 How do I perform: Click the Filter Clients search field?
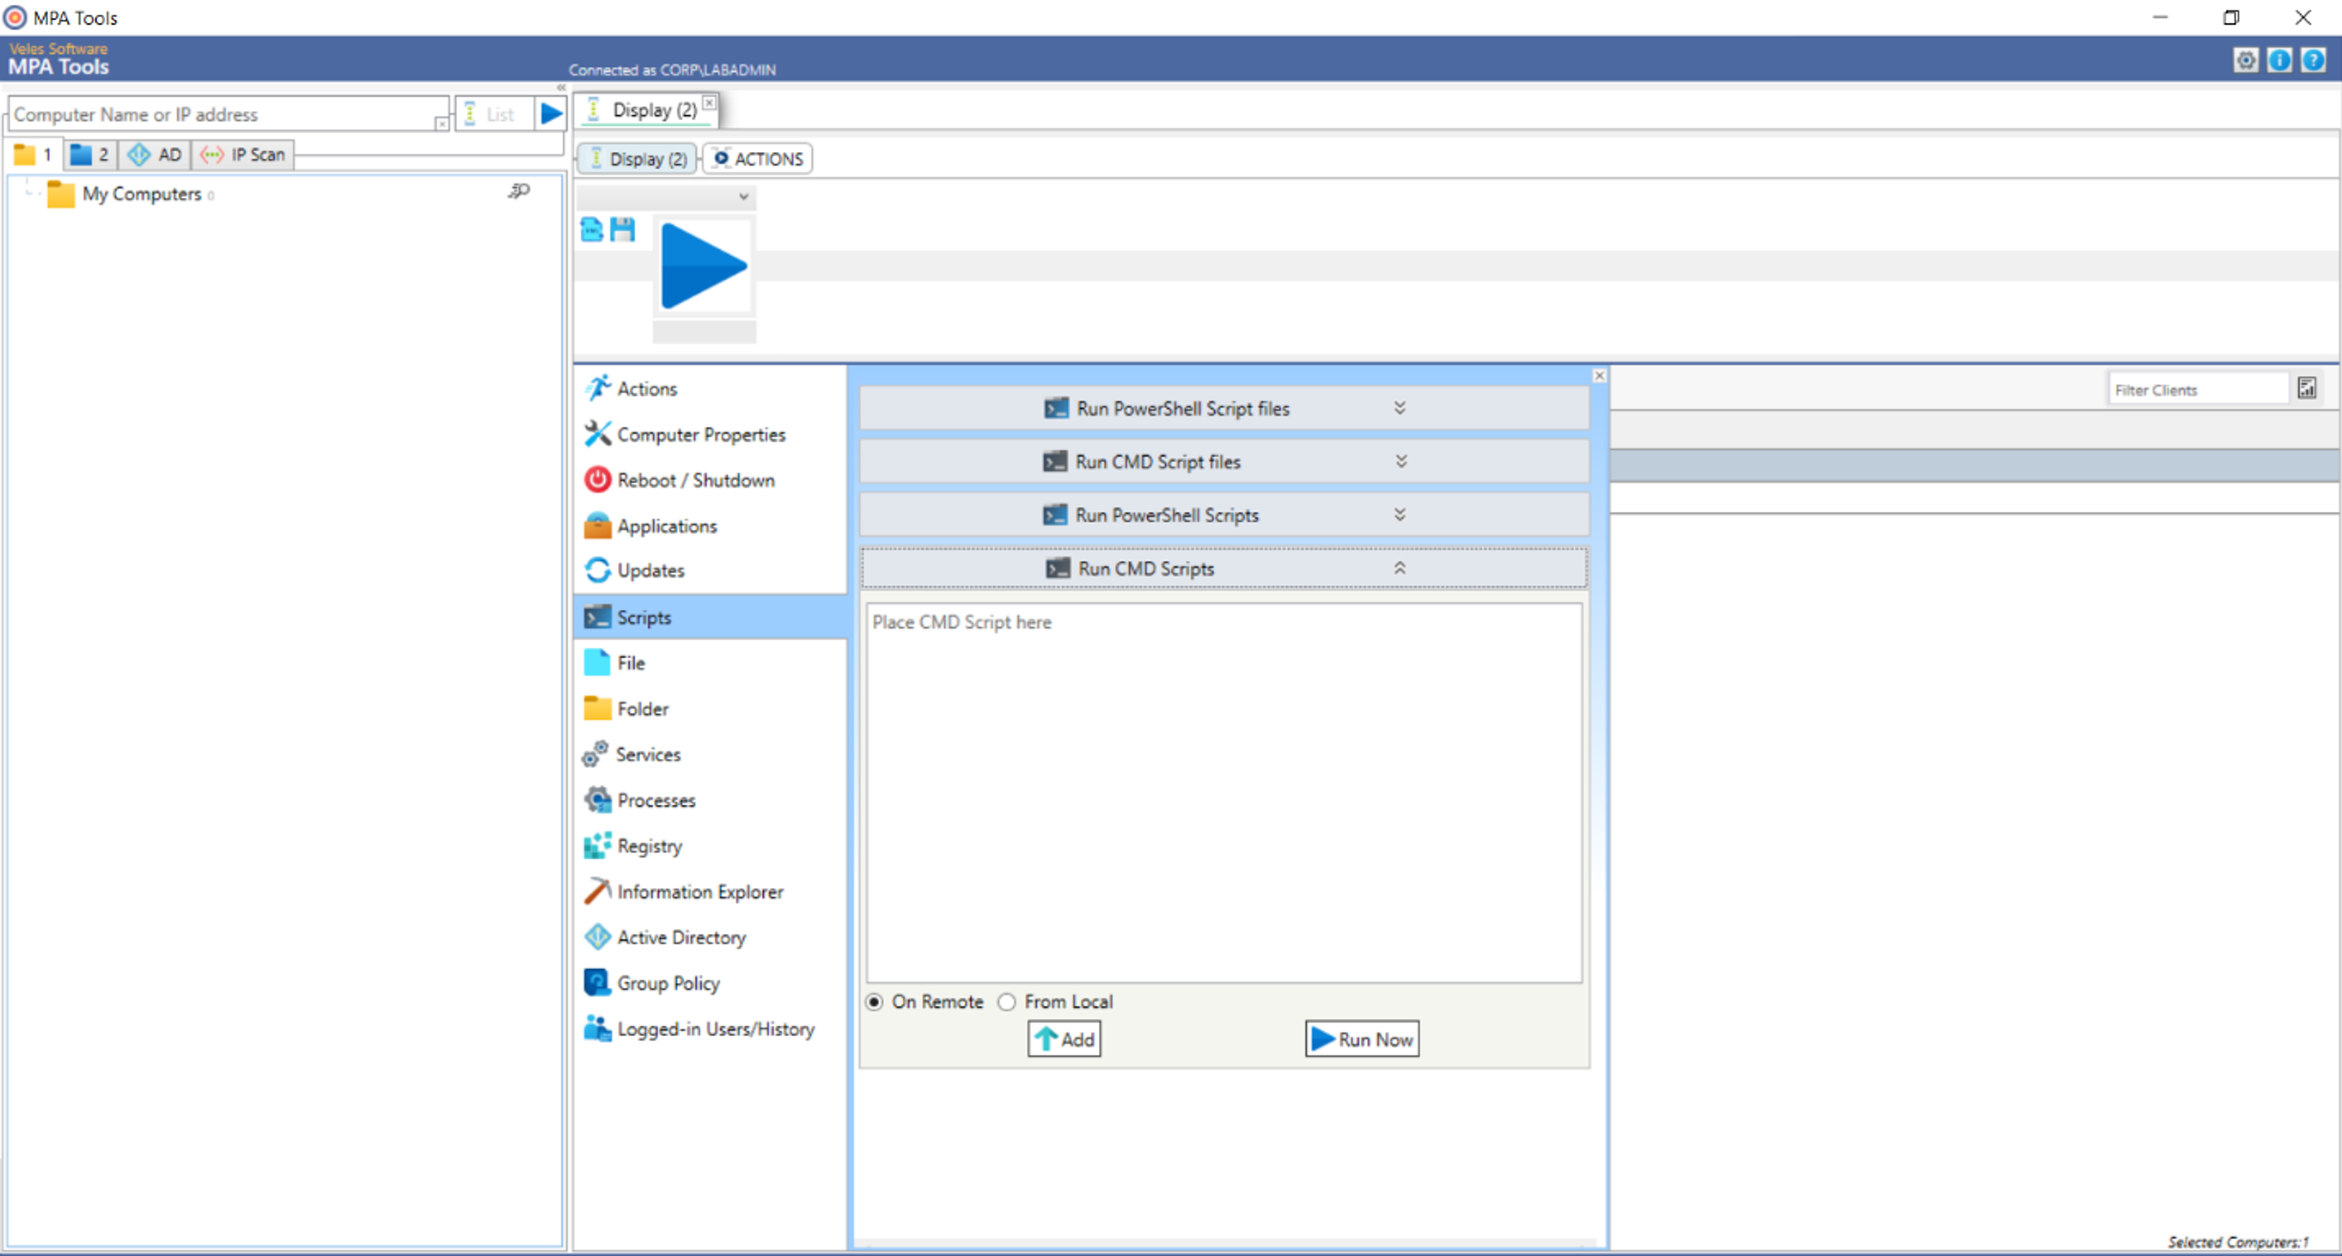[2197, 389]
